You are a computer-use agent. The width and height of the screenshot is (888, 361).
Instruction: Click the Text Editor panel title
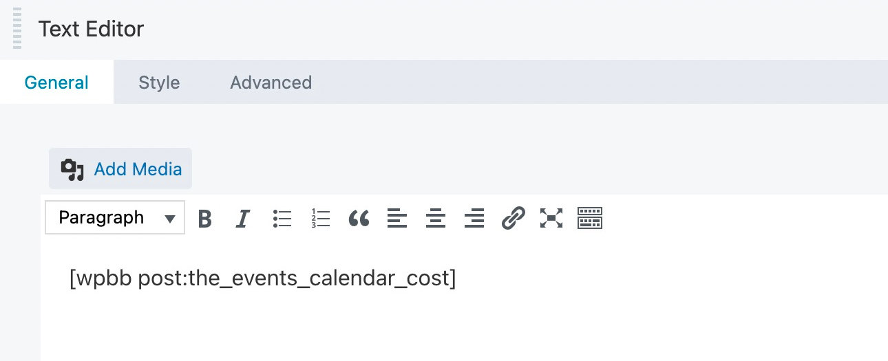click(x=91, y=29)
